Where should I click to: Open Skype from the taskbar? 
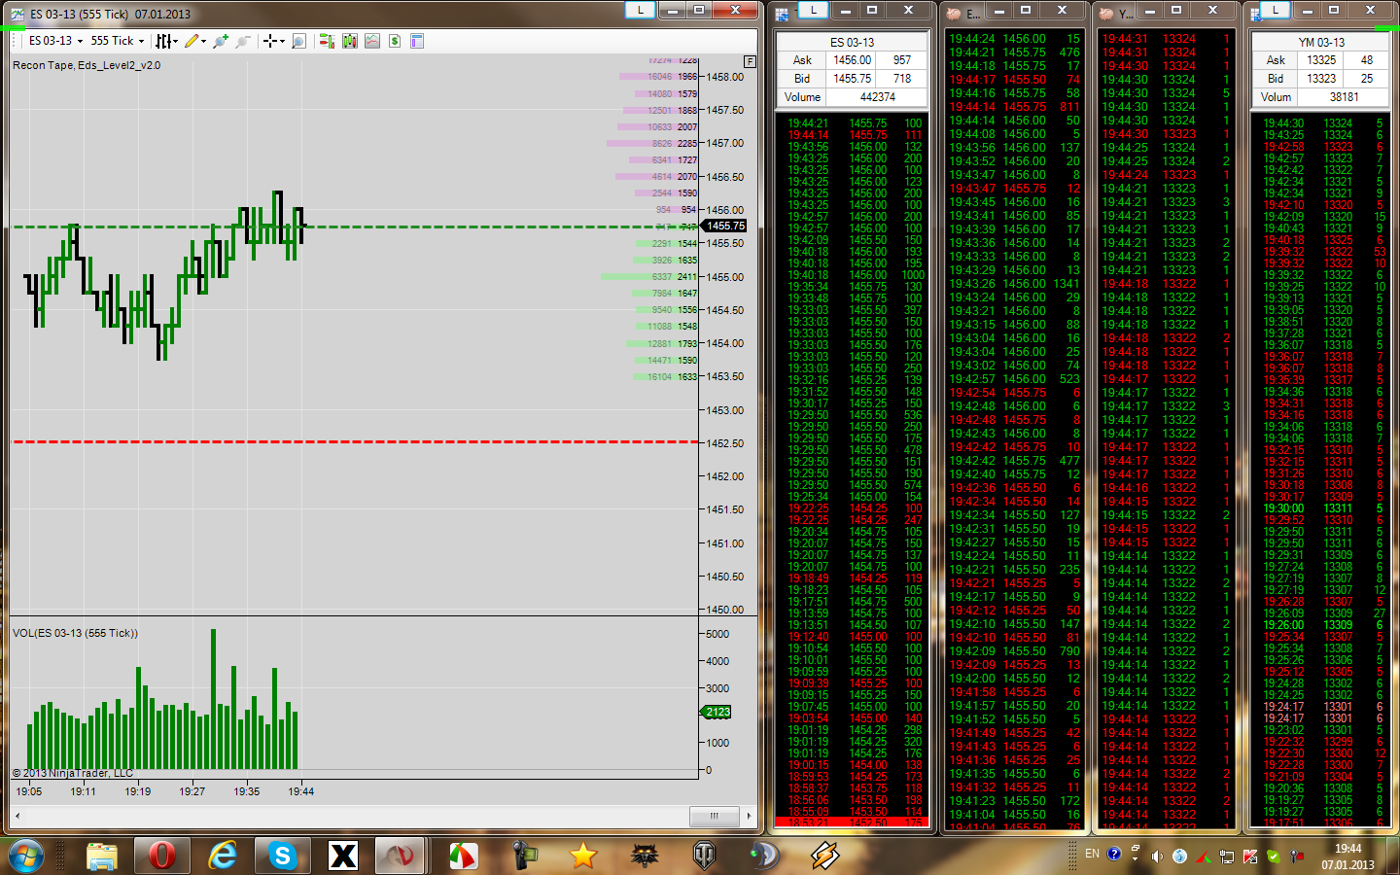point(283,856)
